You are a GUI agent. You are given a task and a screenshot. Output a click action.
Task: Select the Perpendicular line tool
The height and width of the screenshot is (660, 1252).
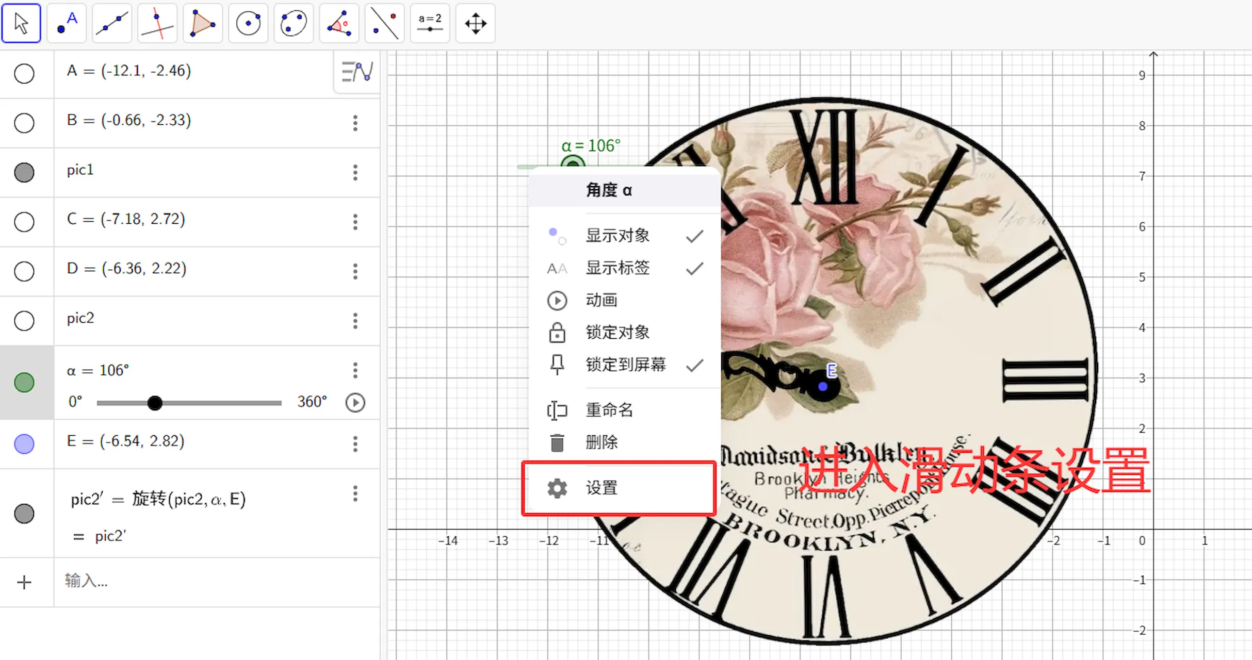[157, 24]
